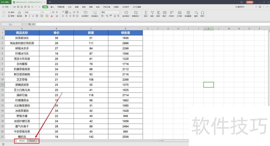Toggle align text right

click(x=70, y=16)
